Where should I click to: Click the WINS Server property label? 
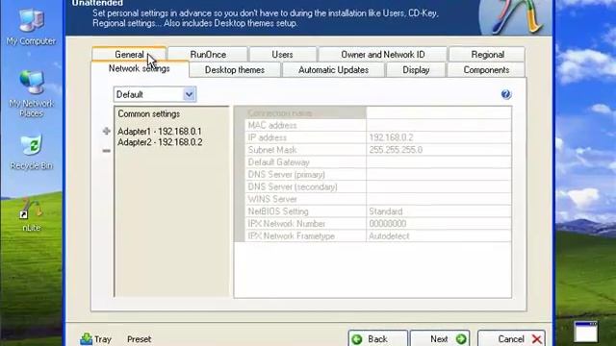click(x=272, y=199)
